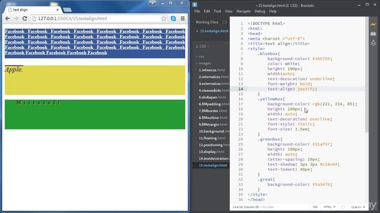The width and height of the screenshot is (380, 213).
Task: Open 5.div&span.html from file tree
Action: point(213,97)
